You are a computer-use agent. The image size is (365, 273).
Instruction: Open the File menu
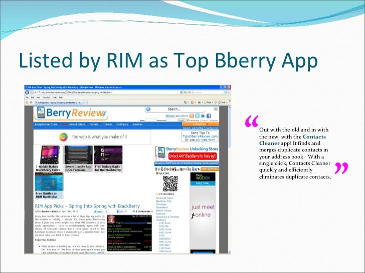[x=27, y=97]
